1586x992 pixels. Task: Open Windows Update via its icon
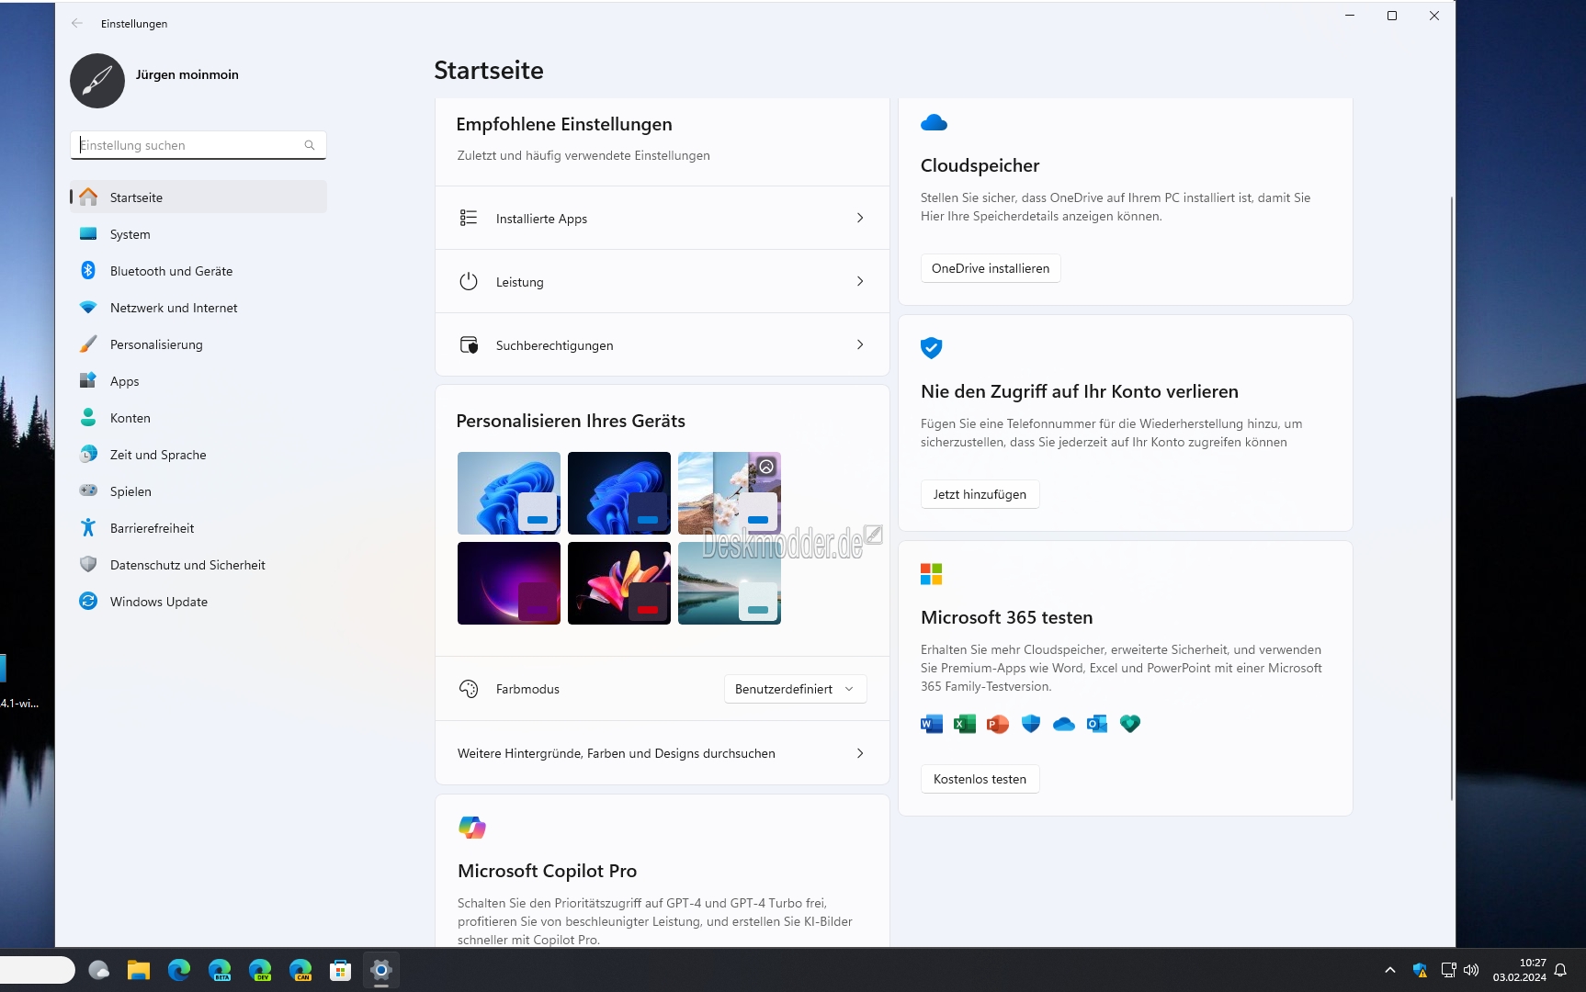pyautogui.click(x=88, y=601)
